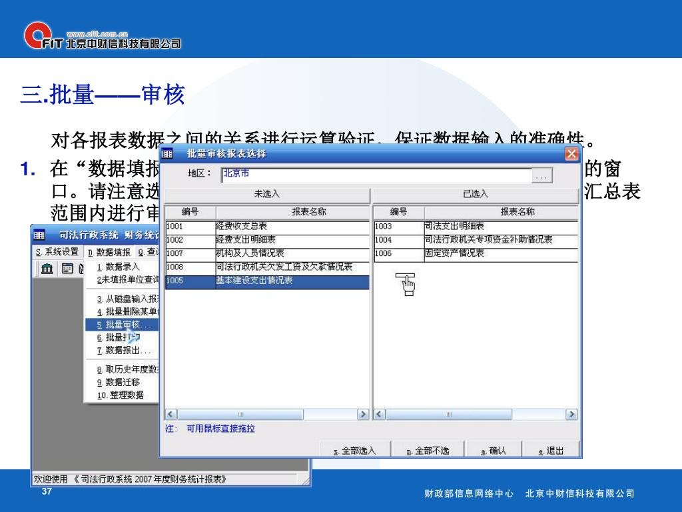Image resolution: width=682 pixels, height=512 pixels.
Task: Choose 7.数据报出 menu entry
Action: click(122, 351)
